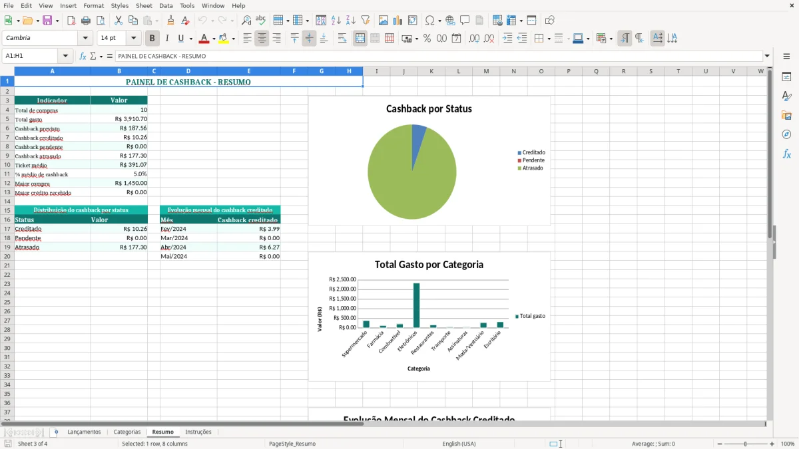Image resolution: width=799 pixels, height=449 pixels.
Task: Format as percent
Action: [x=427, y=39]
